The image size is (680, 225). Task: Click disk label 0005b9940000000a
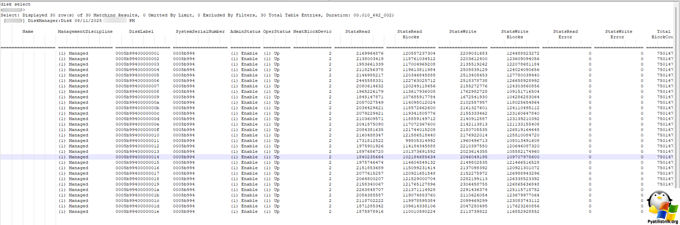pyautogui.click(x=137, y=103)
